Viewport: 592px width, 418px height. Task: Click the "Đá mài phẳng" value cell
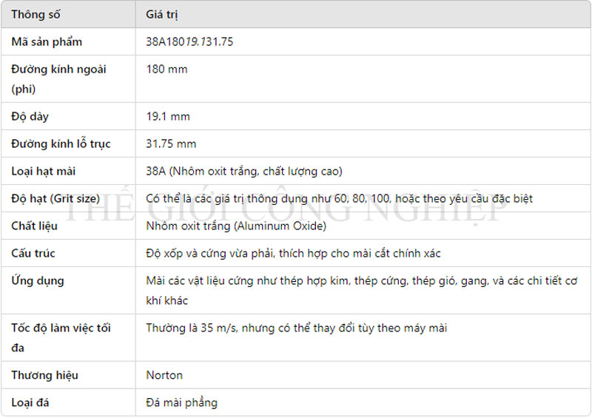point(181,403)
